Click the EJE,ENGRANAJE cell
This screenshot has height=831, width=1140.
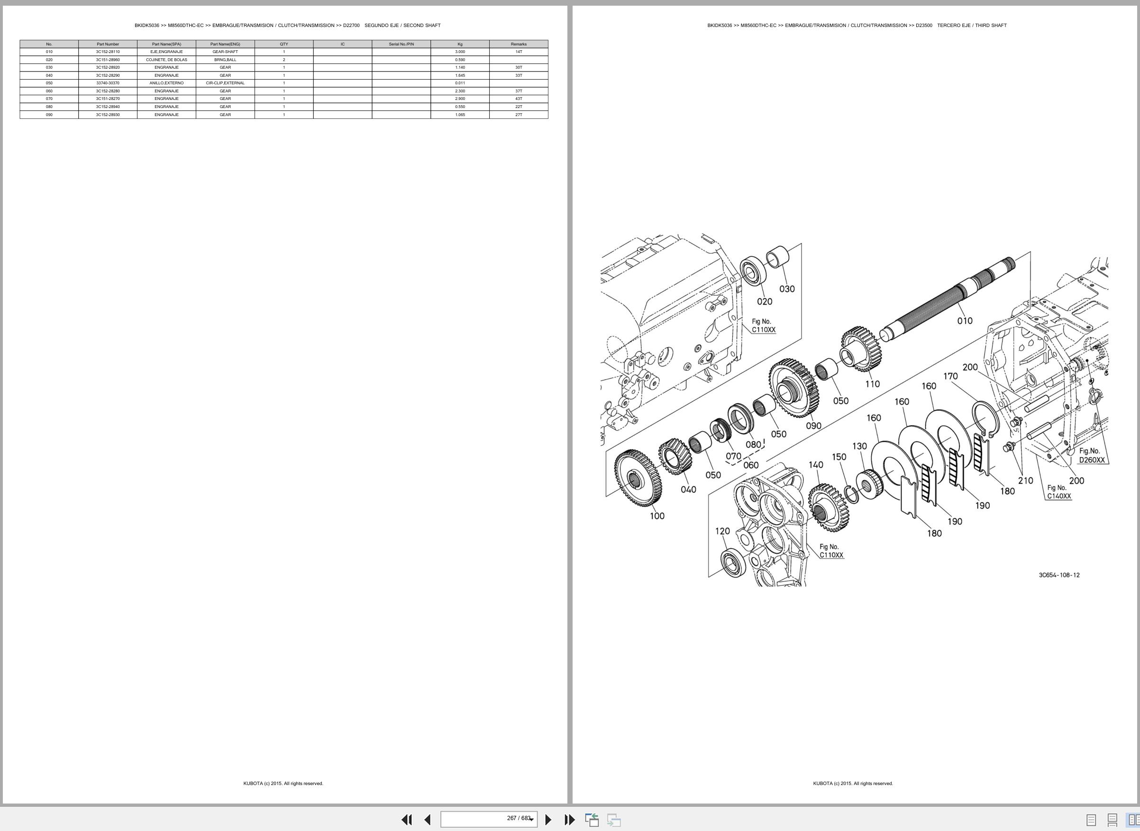166,52
